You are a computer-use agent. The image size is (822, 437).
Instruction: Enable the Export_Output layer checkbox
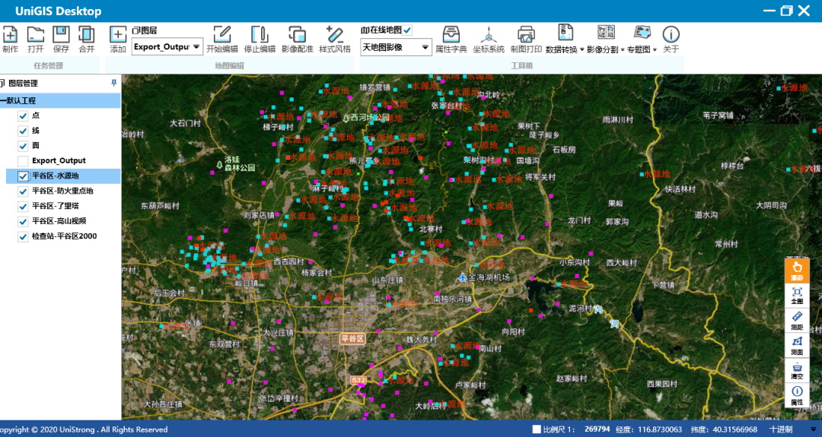pyautogui.click(x=23, y=161)
